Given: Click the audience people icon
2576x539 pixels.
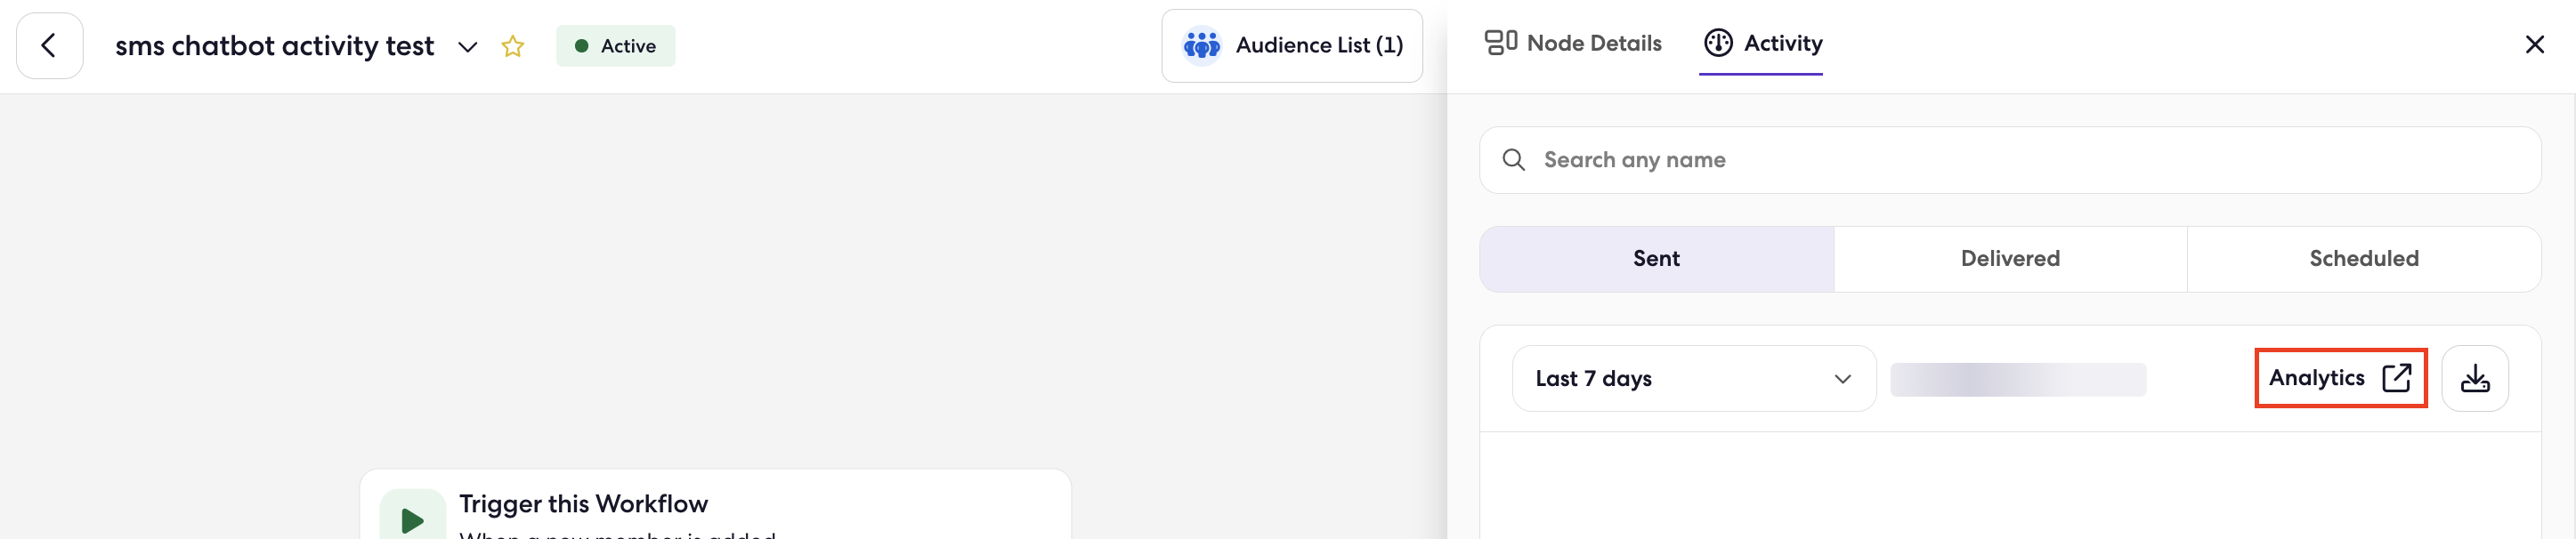Looking at the screenshot, I should coord(1201,46).
